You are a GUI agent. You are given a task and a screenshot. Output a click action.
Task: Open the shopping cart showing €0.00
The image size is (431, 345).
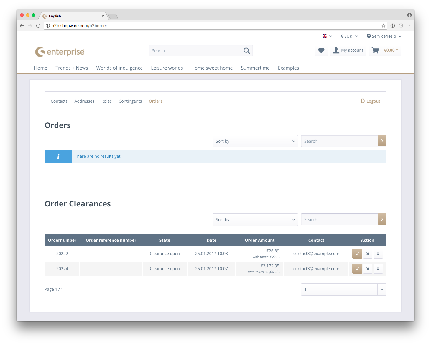(385, 50)
